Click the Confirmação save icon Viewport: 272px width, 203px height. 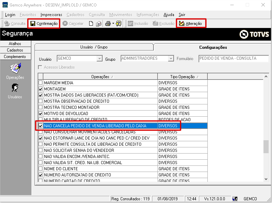pyautogui.click(x=32, y=24)
